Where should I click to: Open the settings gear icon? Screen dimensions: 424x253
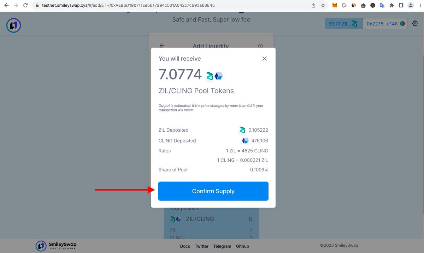coord(415,24)
